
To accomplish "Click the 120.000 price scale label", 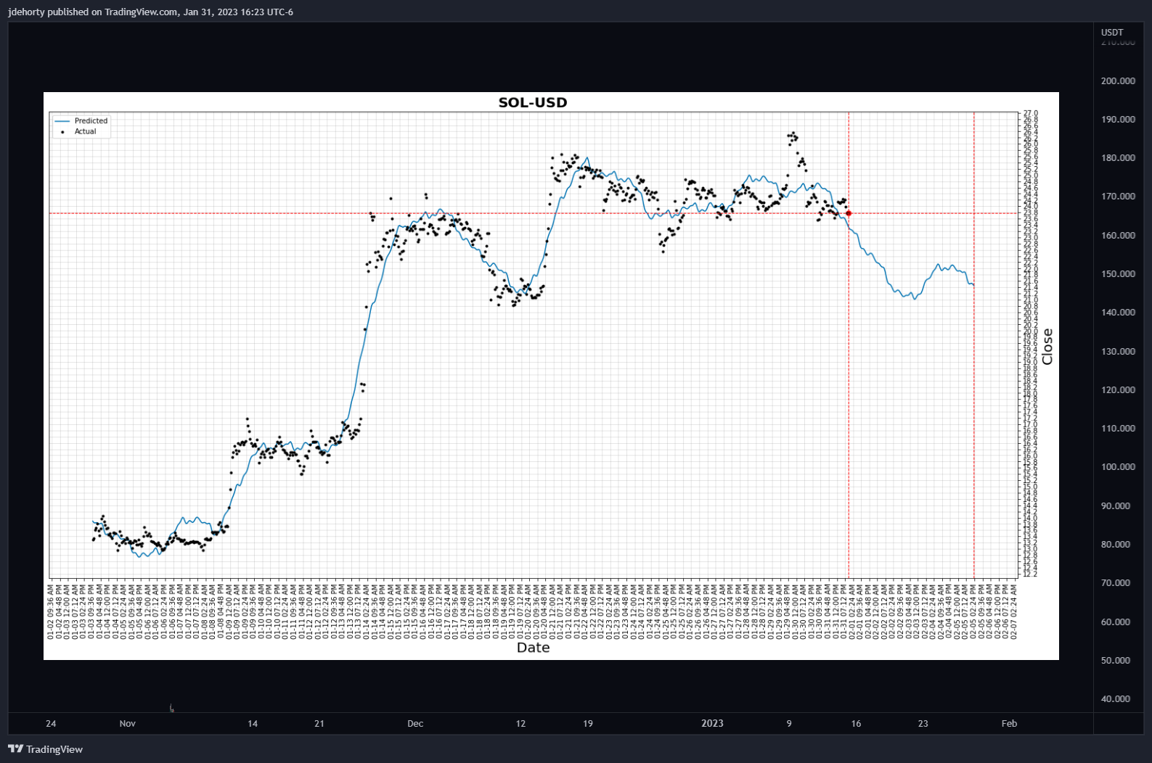I will click(x=1118, y=389).
